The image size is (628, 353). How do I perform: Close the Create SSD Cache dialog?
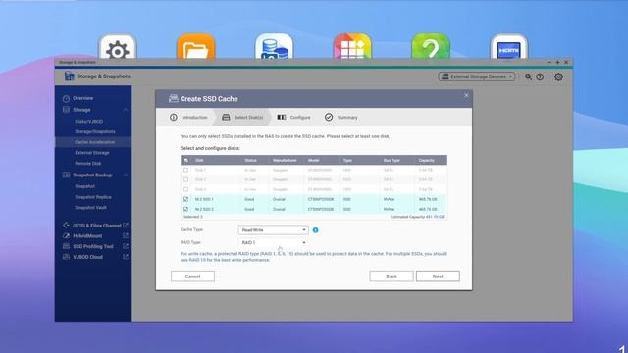466,95
